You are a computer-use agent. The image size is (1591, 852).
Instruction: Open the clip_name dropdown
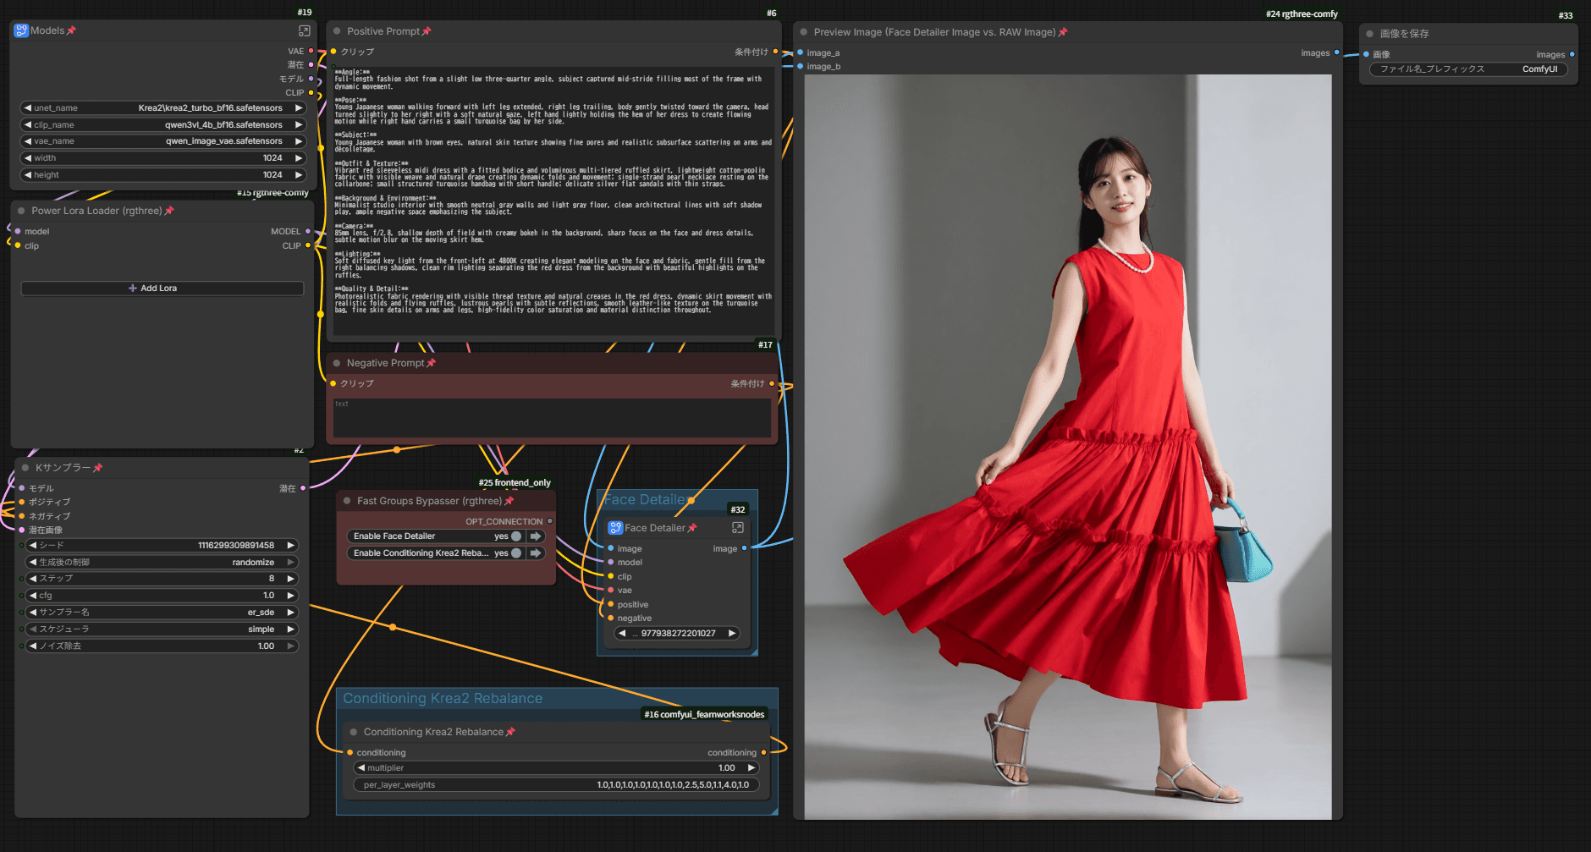pos(162,124)
